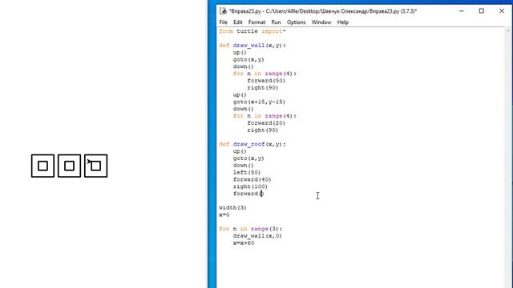The height and width of the screenshot is (288, 513).
Task: Click the first drawn square in turtle window
Action: (x=42, y=166)
